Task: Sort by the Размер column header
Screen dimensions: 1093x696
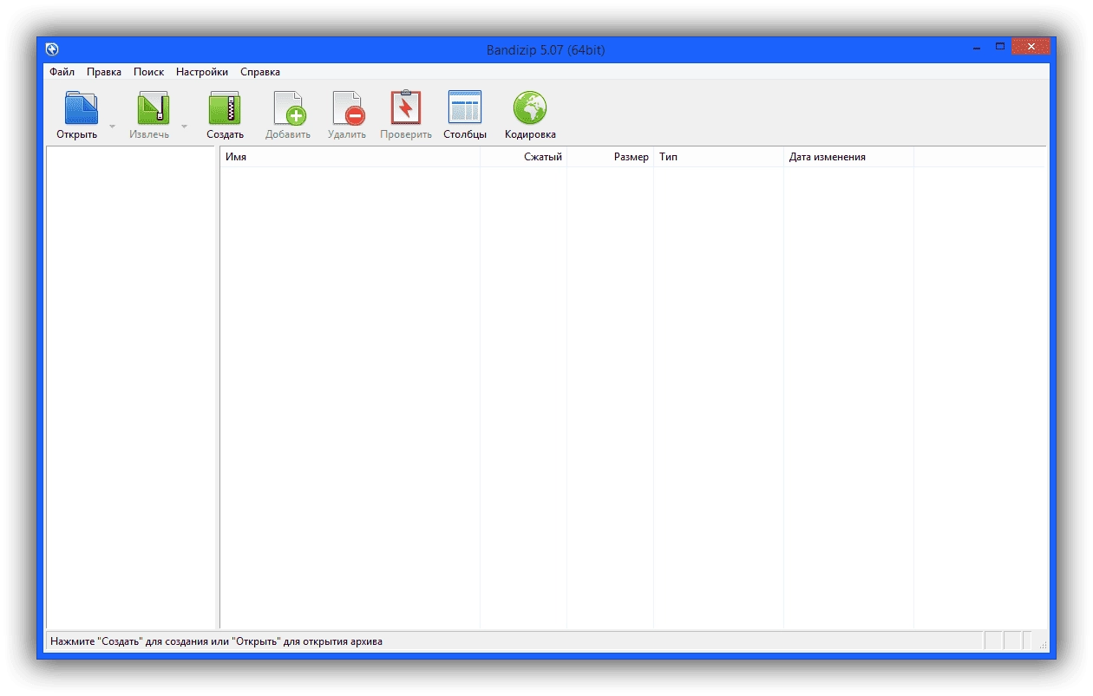Action: 611,157
